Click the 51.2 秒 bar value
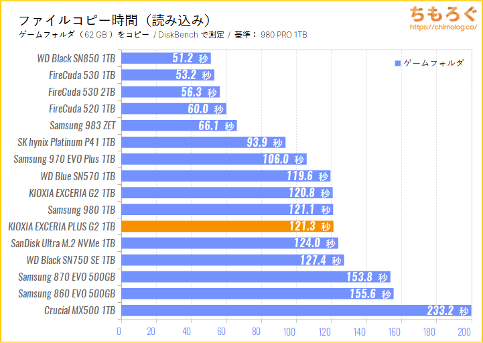Screen dimensions: 483x343 point(190,58)
